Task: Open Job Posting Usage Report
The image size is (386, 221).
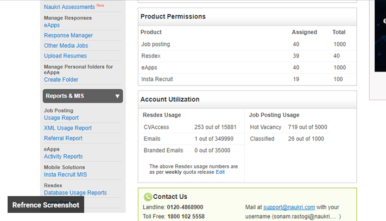Action: click(x=61, y=118)
